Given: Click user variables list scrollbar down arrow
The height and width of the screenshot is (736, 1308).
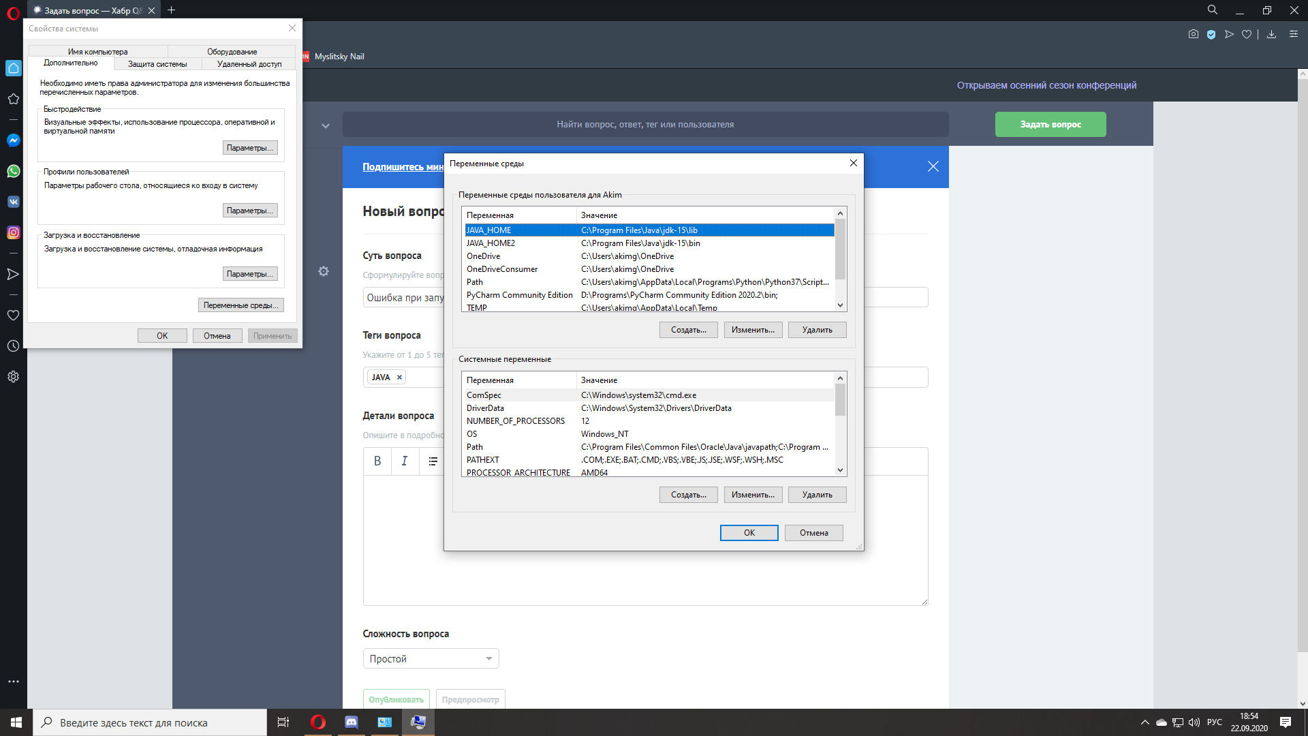Looking at the screenshot, I should click(x=840, y=305).
